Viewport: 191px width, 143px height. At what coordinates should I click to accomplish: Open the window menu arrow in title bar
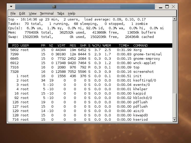tap(11, 7)
